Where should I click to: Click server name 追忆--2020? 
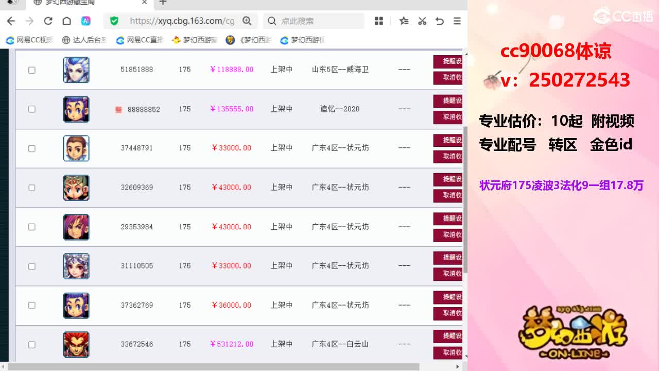340,109
